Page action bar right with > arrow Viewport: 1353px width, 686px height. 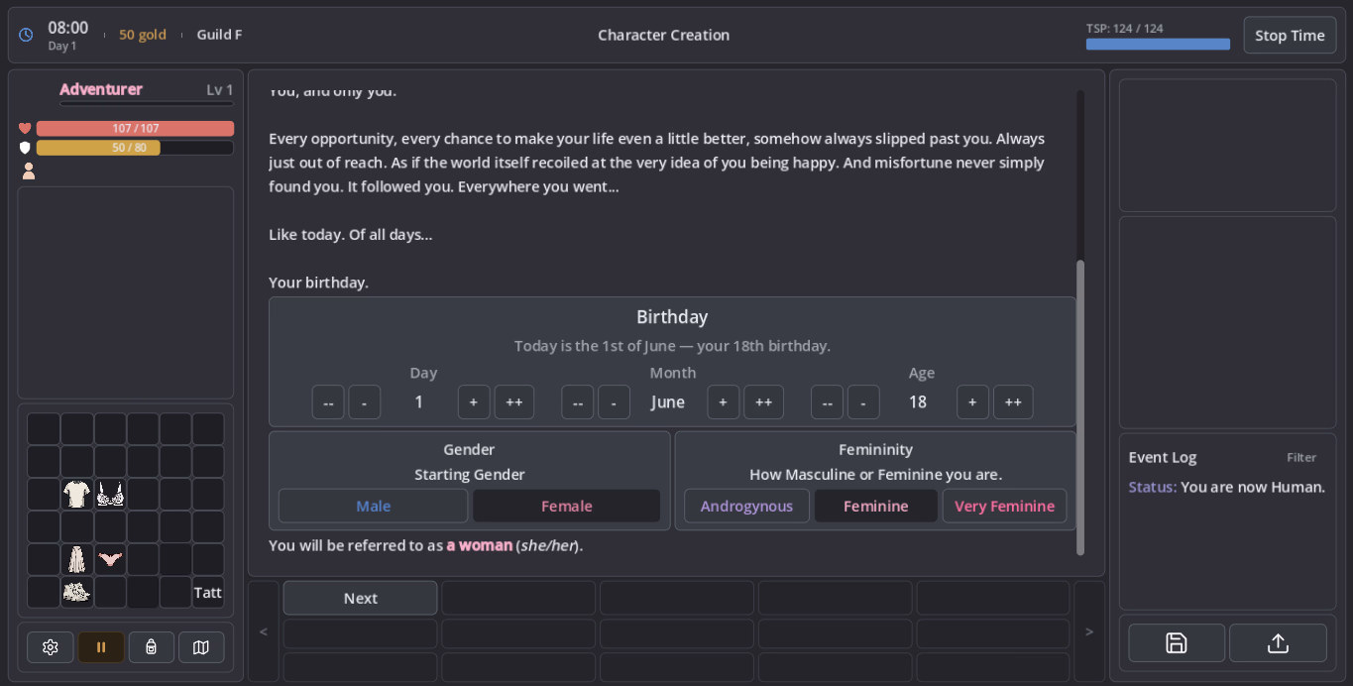pos(1089,631)
